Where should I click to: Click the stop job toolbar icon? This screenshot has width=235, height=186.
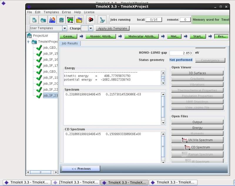coord(102,20)
